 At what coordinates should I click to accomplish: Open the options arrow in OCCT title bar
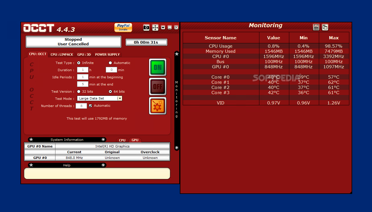pos(163,28)
